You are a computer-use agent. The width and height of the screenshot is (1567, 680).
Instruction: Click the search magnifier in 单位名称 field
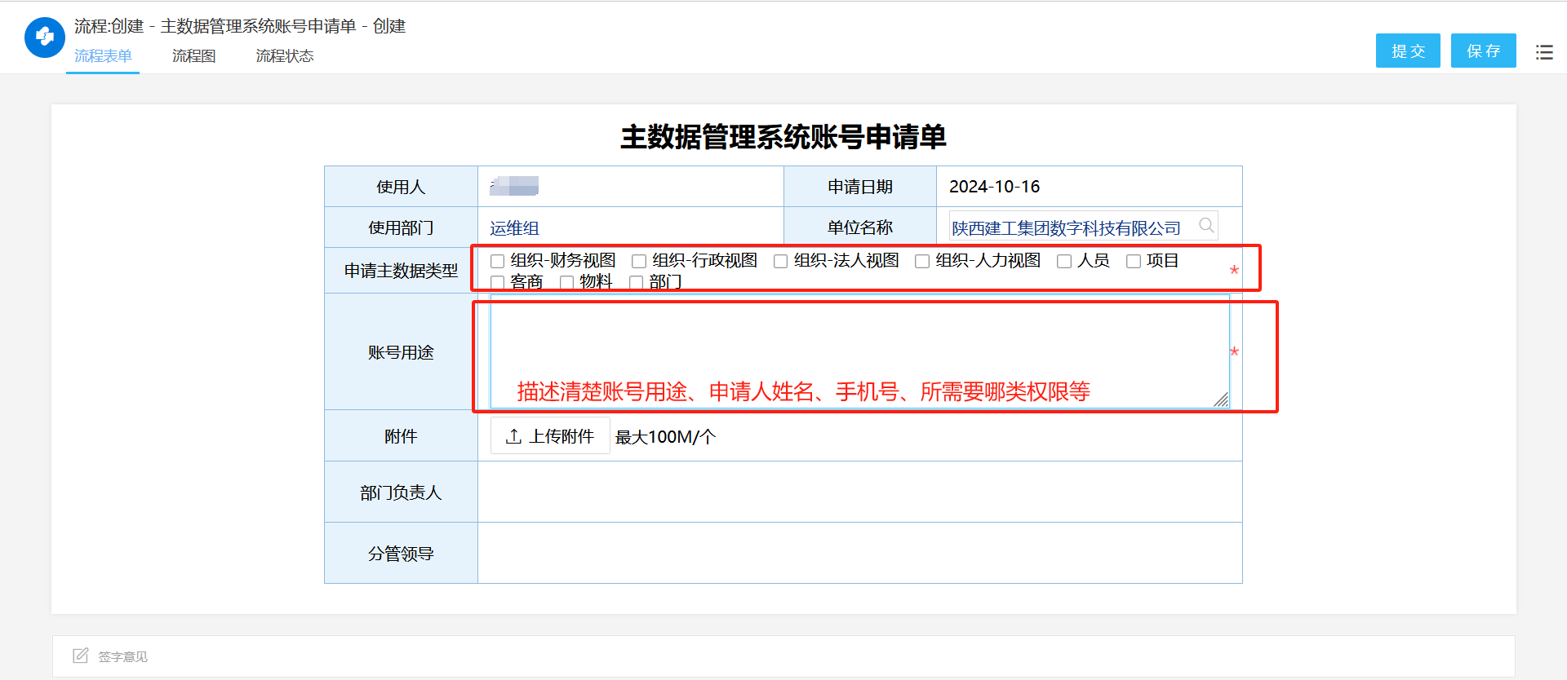[1205, 226]
